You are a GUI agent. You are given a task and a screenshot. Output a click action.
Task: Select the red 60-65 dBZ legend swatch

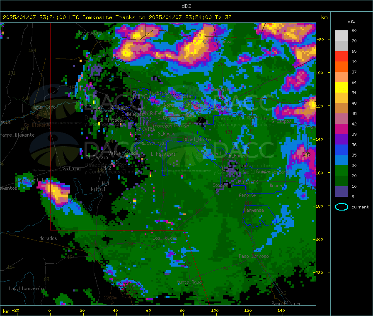click(x=342, y=56)
